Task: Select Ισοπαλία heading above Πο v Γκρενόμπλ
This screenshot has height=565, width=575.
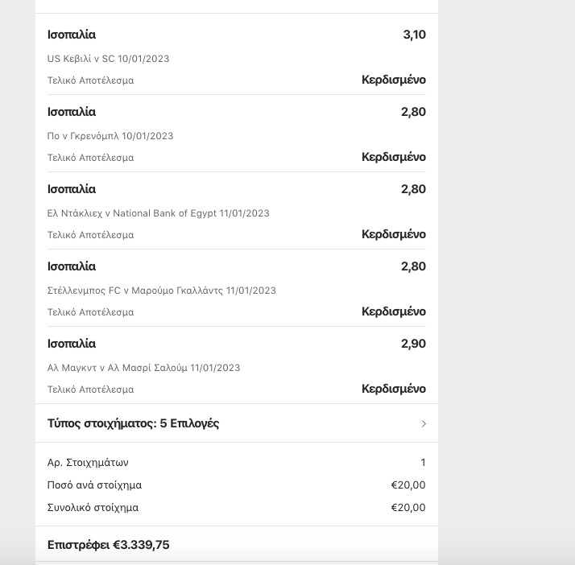Action: click(x=72, y=112)
